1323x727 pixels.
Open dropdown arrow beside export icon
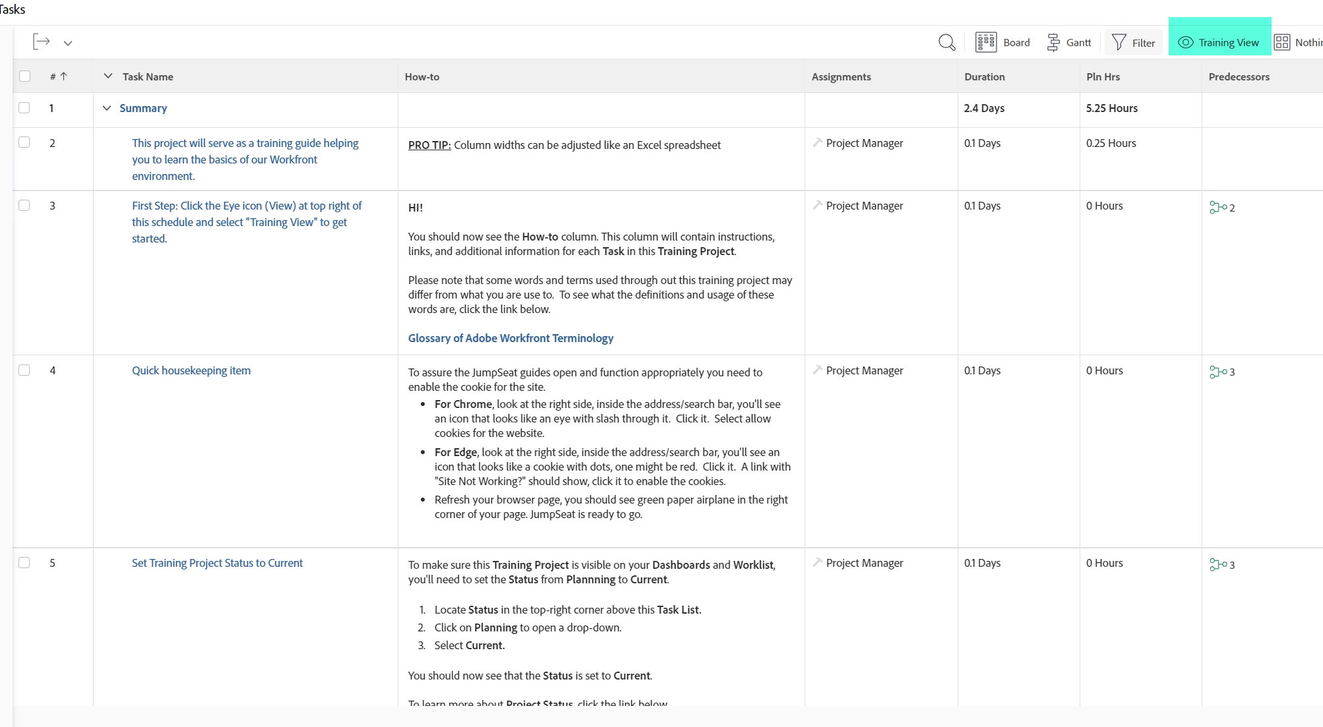point(68,43)
